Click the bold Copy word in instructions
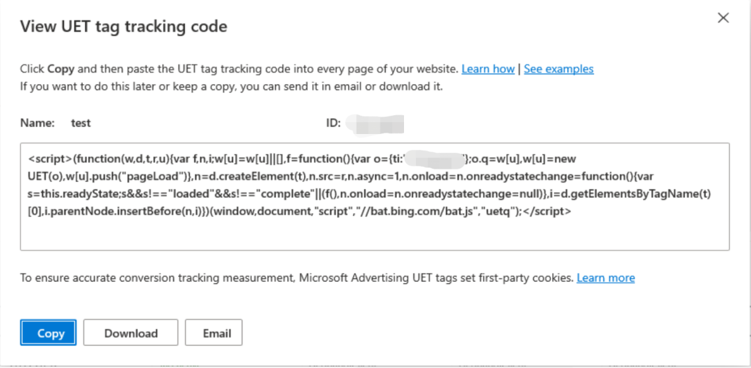 [x=60, y=69]
